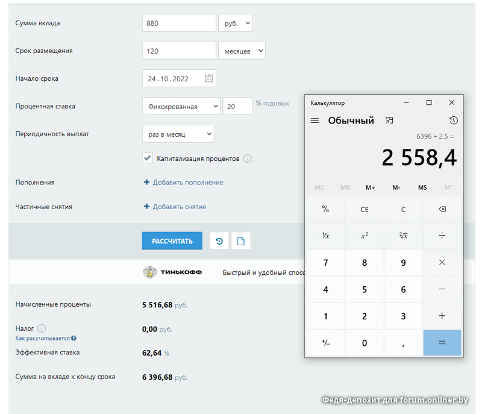Image resolution: width=482 pixels, height=414 pixels.
Task: Click digit 5 on calculator
Action: click(365, 289)
